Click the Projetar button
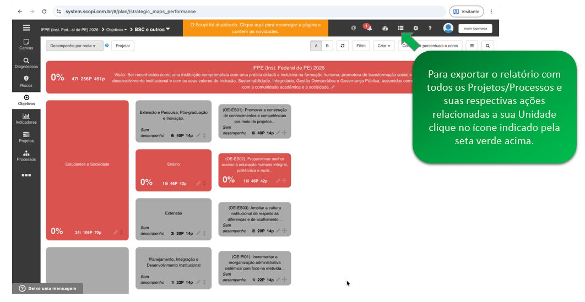 [x=123, y=46]
